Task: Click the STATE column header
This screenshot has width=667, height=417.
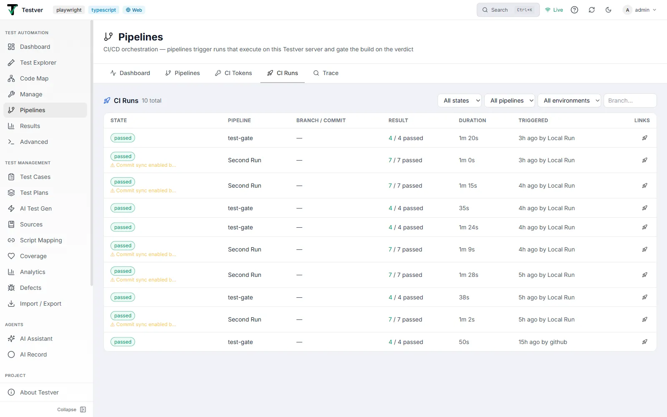Action: 119,121
